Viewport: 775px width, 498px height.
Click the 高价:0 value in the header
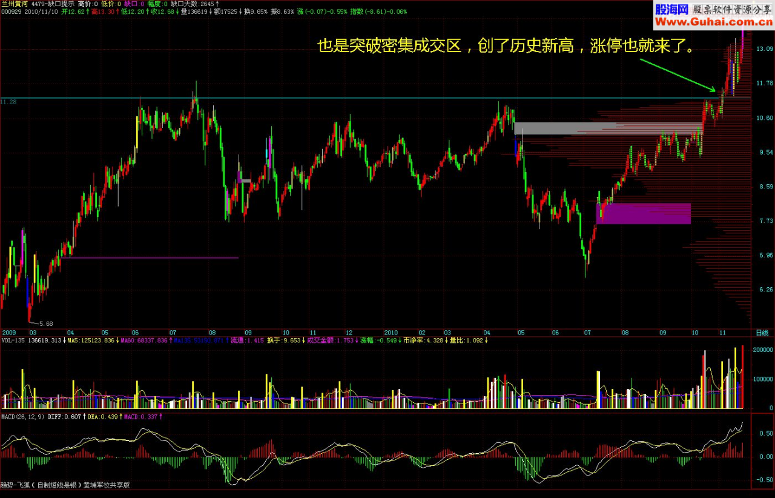tap(88, 4)
